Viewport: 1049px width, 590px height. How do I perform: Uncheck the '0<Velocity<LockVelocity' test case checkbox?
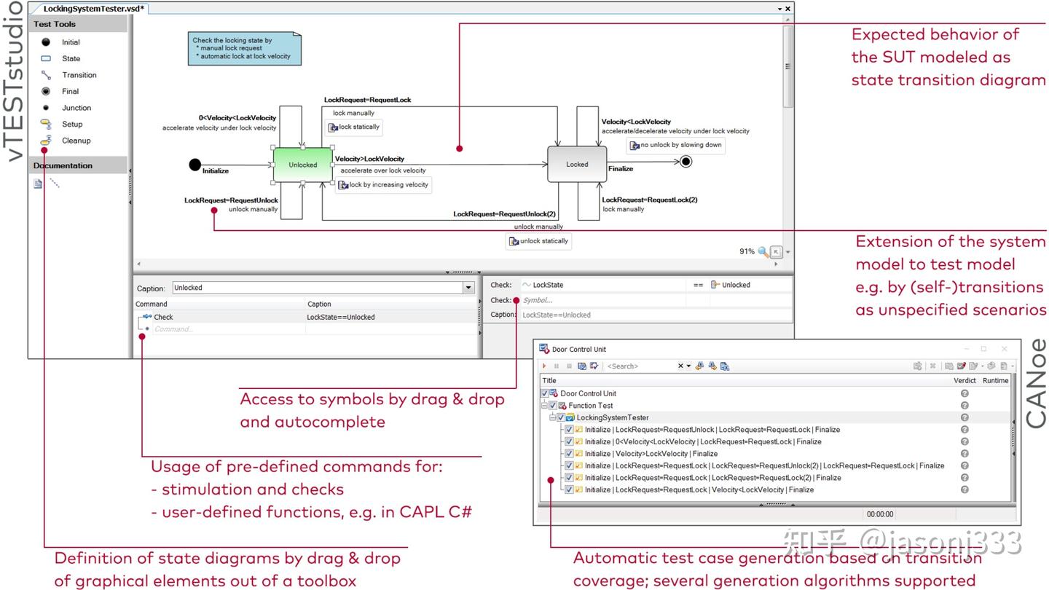pyautogui.click(x=569, y=441)
